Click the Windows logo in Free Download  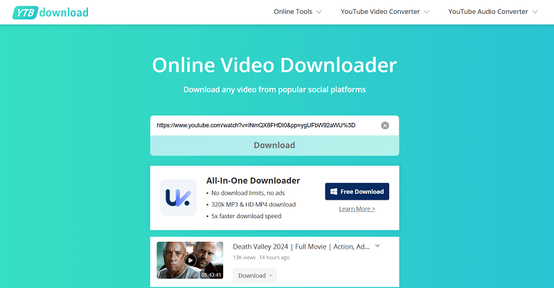pos(334,192)
